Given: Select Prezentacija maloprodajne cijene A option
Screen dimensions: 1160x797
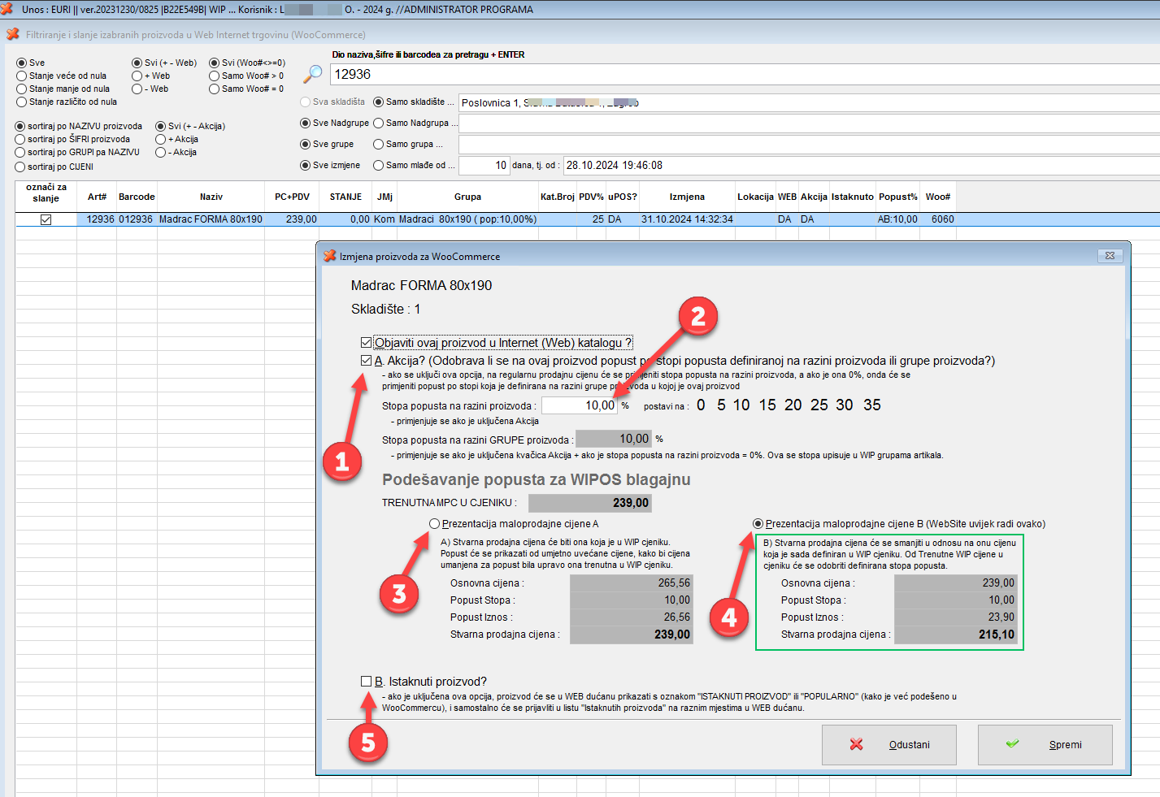Looking at the screenshot, I should pos(435,524).
